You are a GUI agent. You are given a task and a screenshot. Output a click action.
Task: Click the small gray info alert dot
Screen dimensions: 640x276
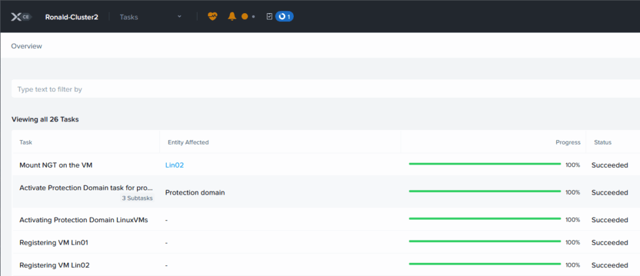coord(253,17)
